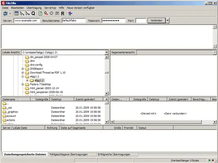Click the refresh file lists icon
This screenshot has width=218, height=163.
coord(40,14)
